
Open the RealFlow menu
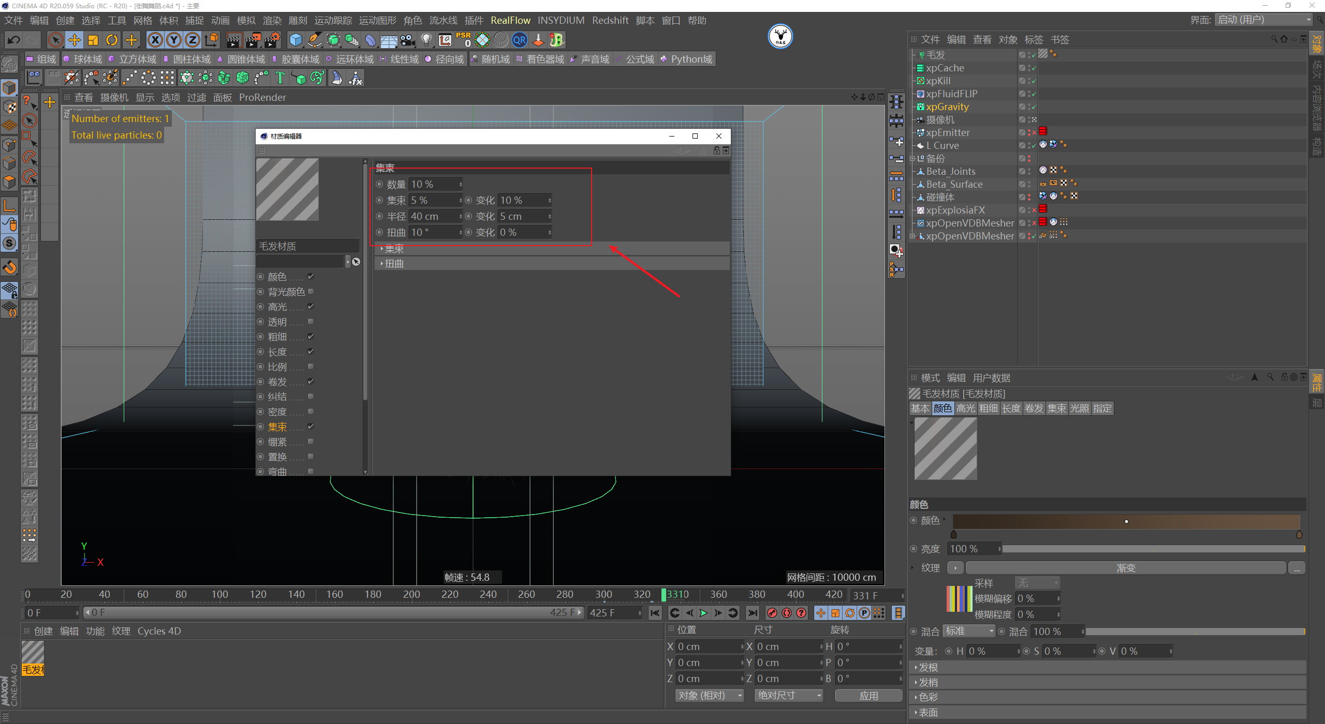[x=510, y=20]
